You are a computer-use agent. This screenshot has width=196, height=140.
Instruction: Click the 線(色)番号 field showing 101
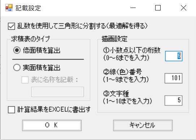[x=174, y=78]
